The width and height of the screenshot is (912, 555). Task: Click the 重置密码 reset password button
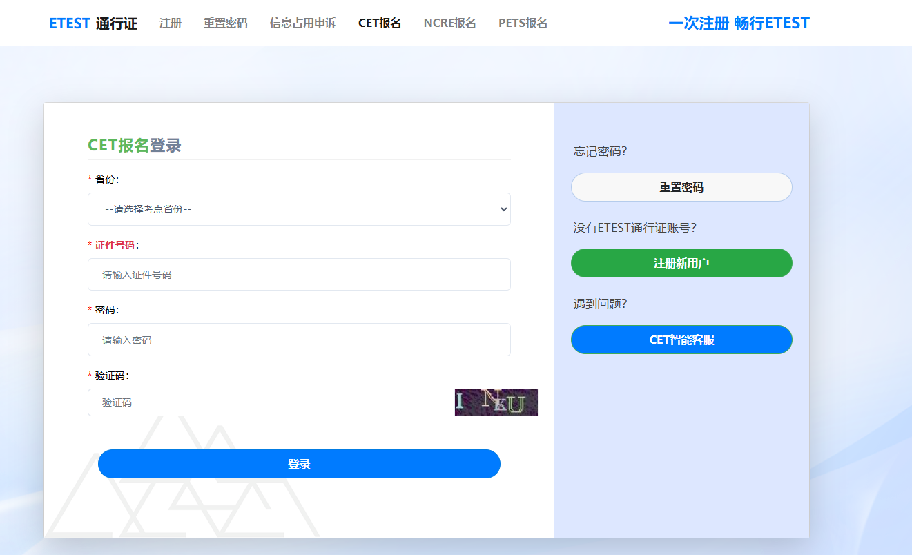click(681, 187)
